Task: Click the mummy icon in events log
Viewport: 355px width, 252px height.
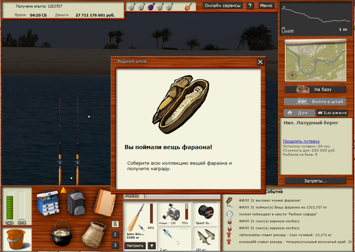Action: 229,200
